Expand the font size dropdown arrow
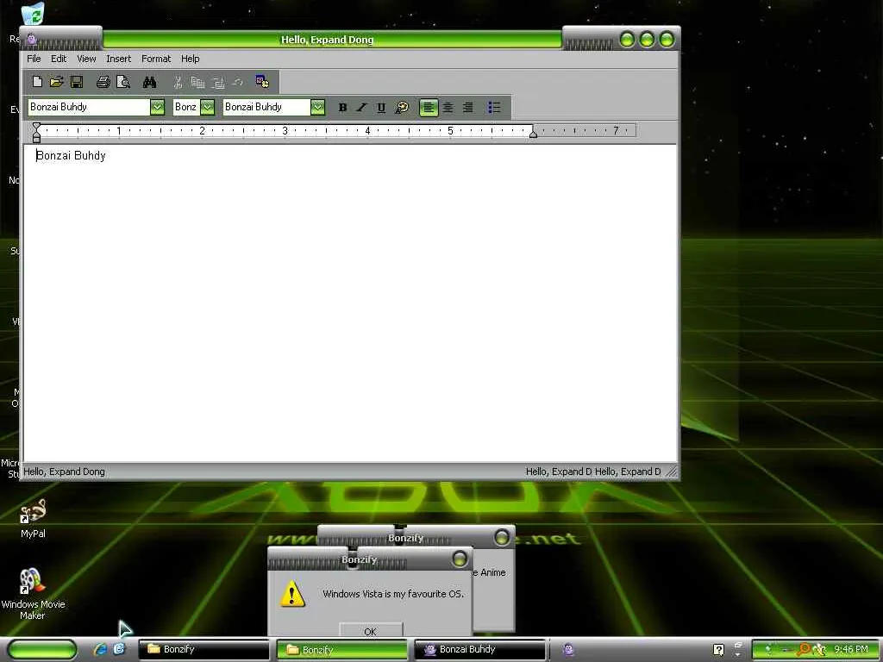 click(208, 107)
